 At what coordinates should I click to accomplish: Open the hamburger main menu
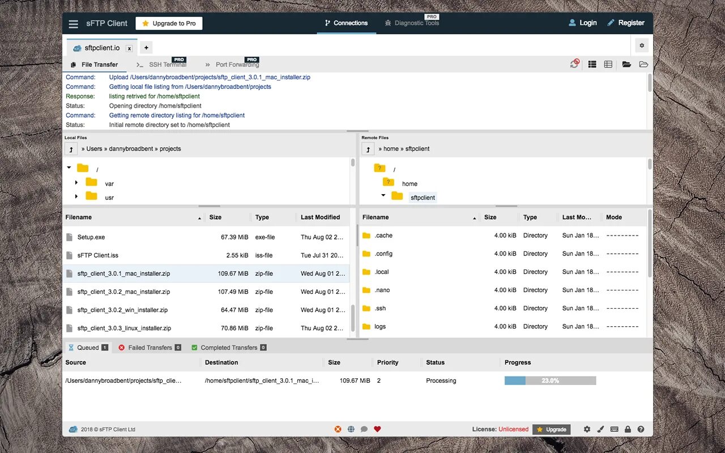(x=73, y=24)
